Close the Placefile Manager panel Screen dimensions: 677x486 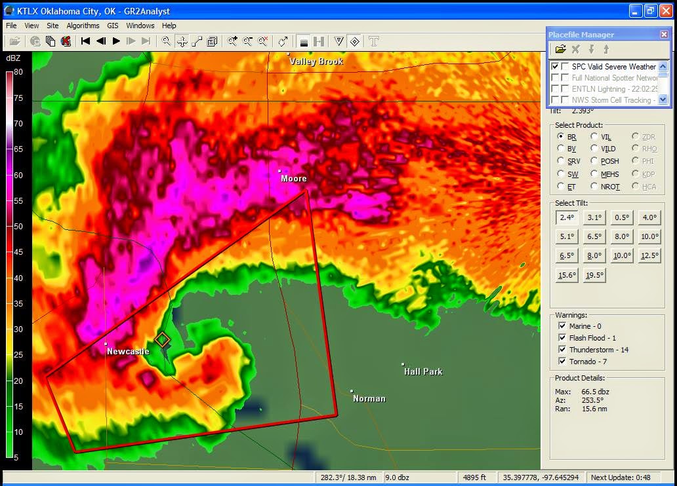(664, 35)
